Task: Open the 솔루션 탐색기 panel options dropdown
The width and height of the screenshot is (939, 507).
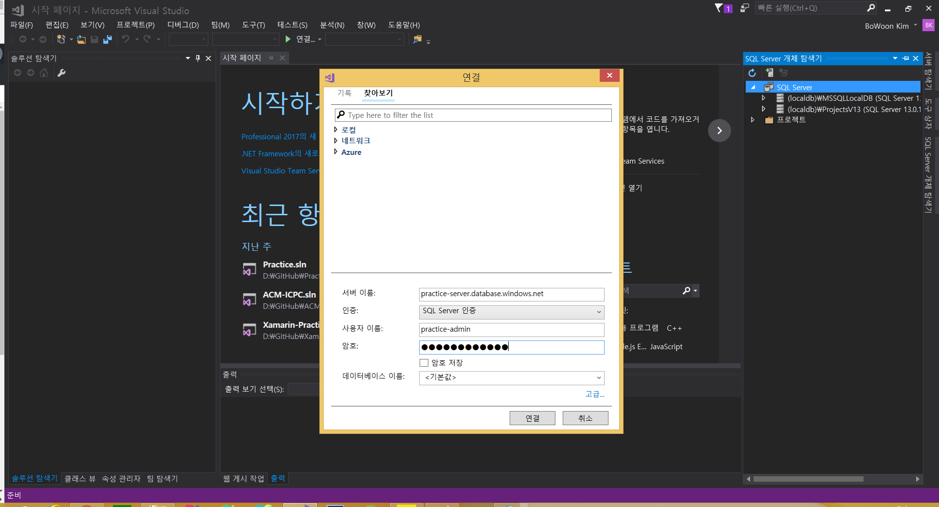Action: coord(188,58)
